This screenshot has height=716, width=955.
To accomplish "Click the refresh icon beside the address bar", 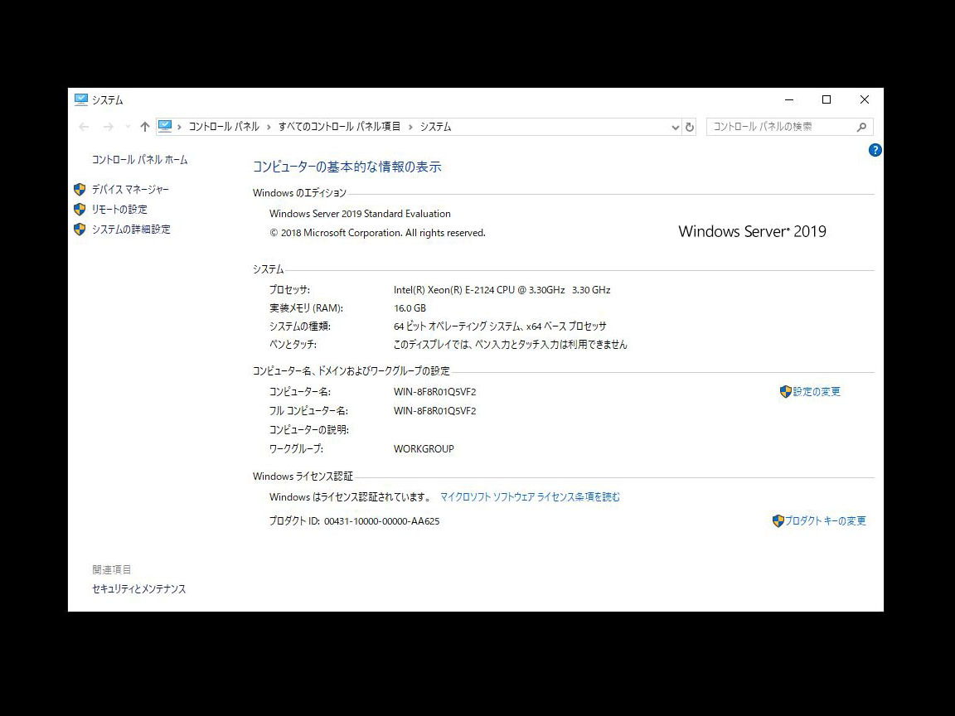I will coord(690,126).
